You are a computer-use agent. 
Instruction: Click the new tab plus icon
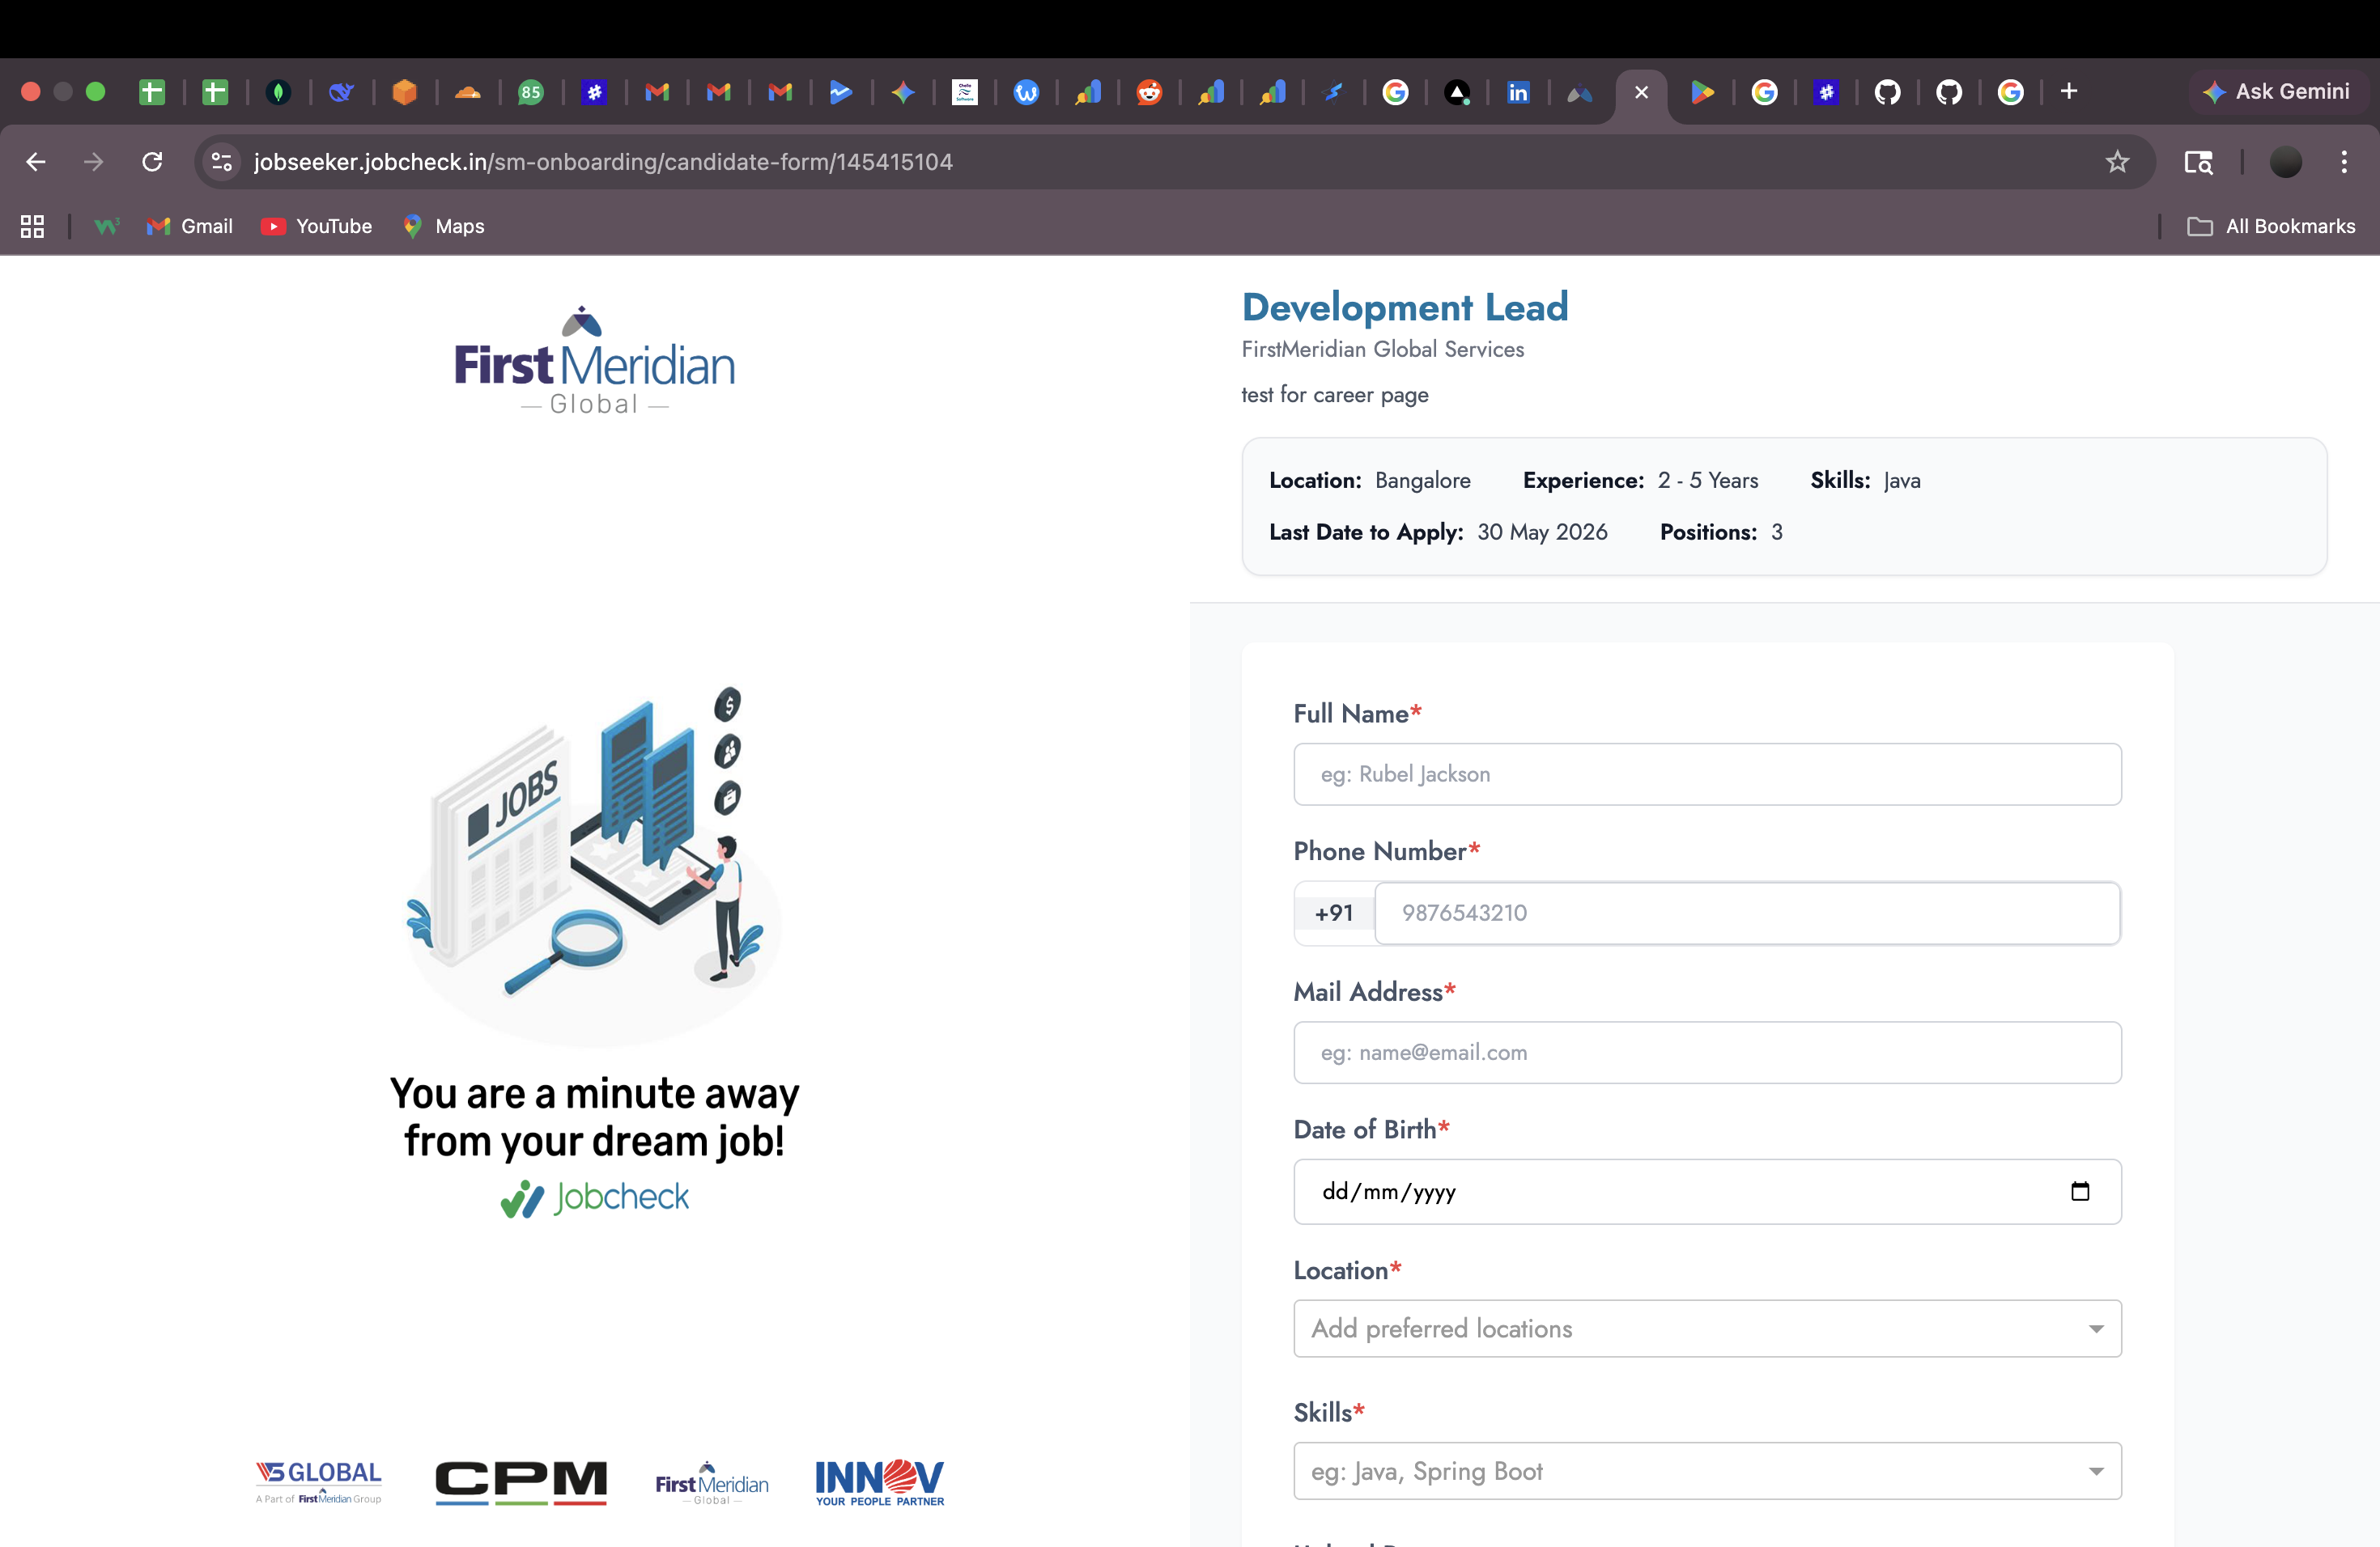pos(2069,92)
